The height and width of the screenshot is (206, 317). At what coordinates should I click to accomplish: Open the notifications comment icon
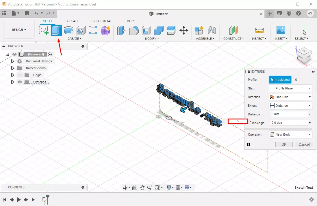tap(279, 13)
